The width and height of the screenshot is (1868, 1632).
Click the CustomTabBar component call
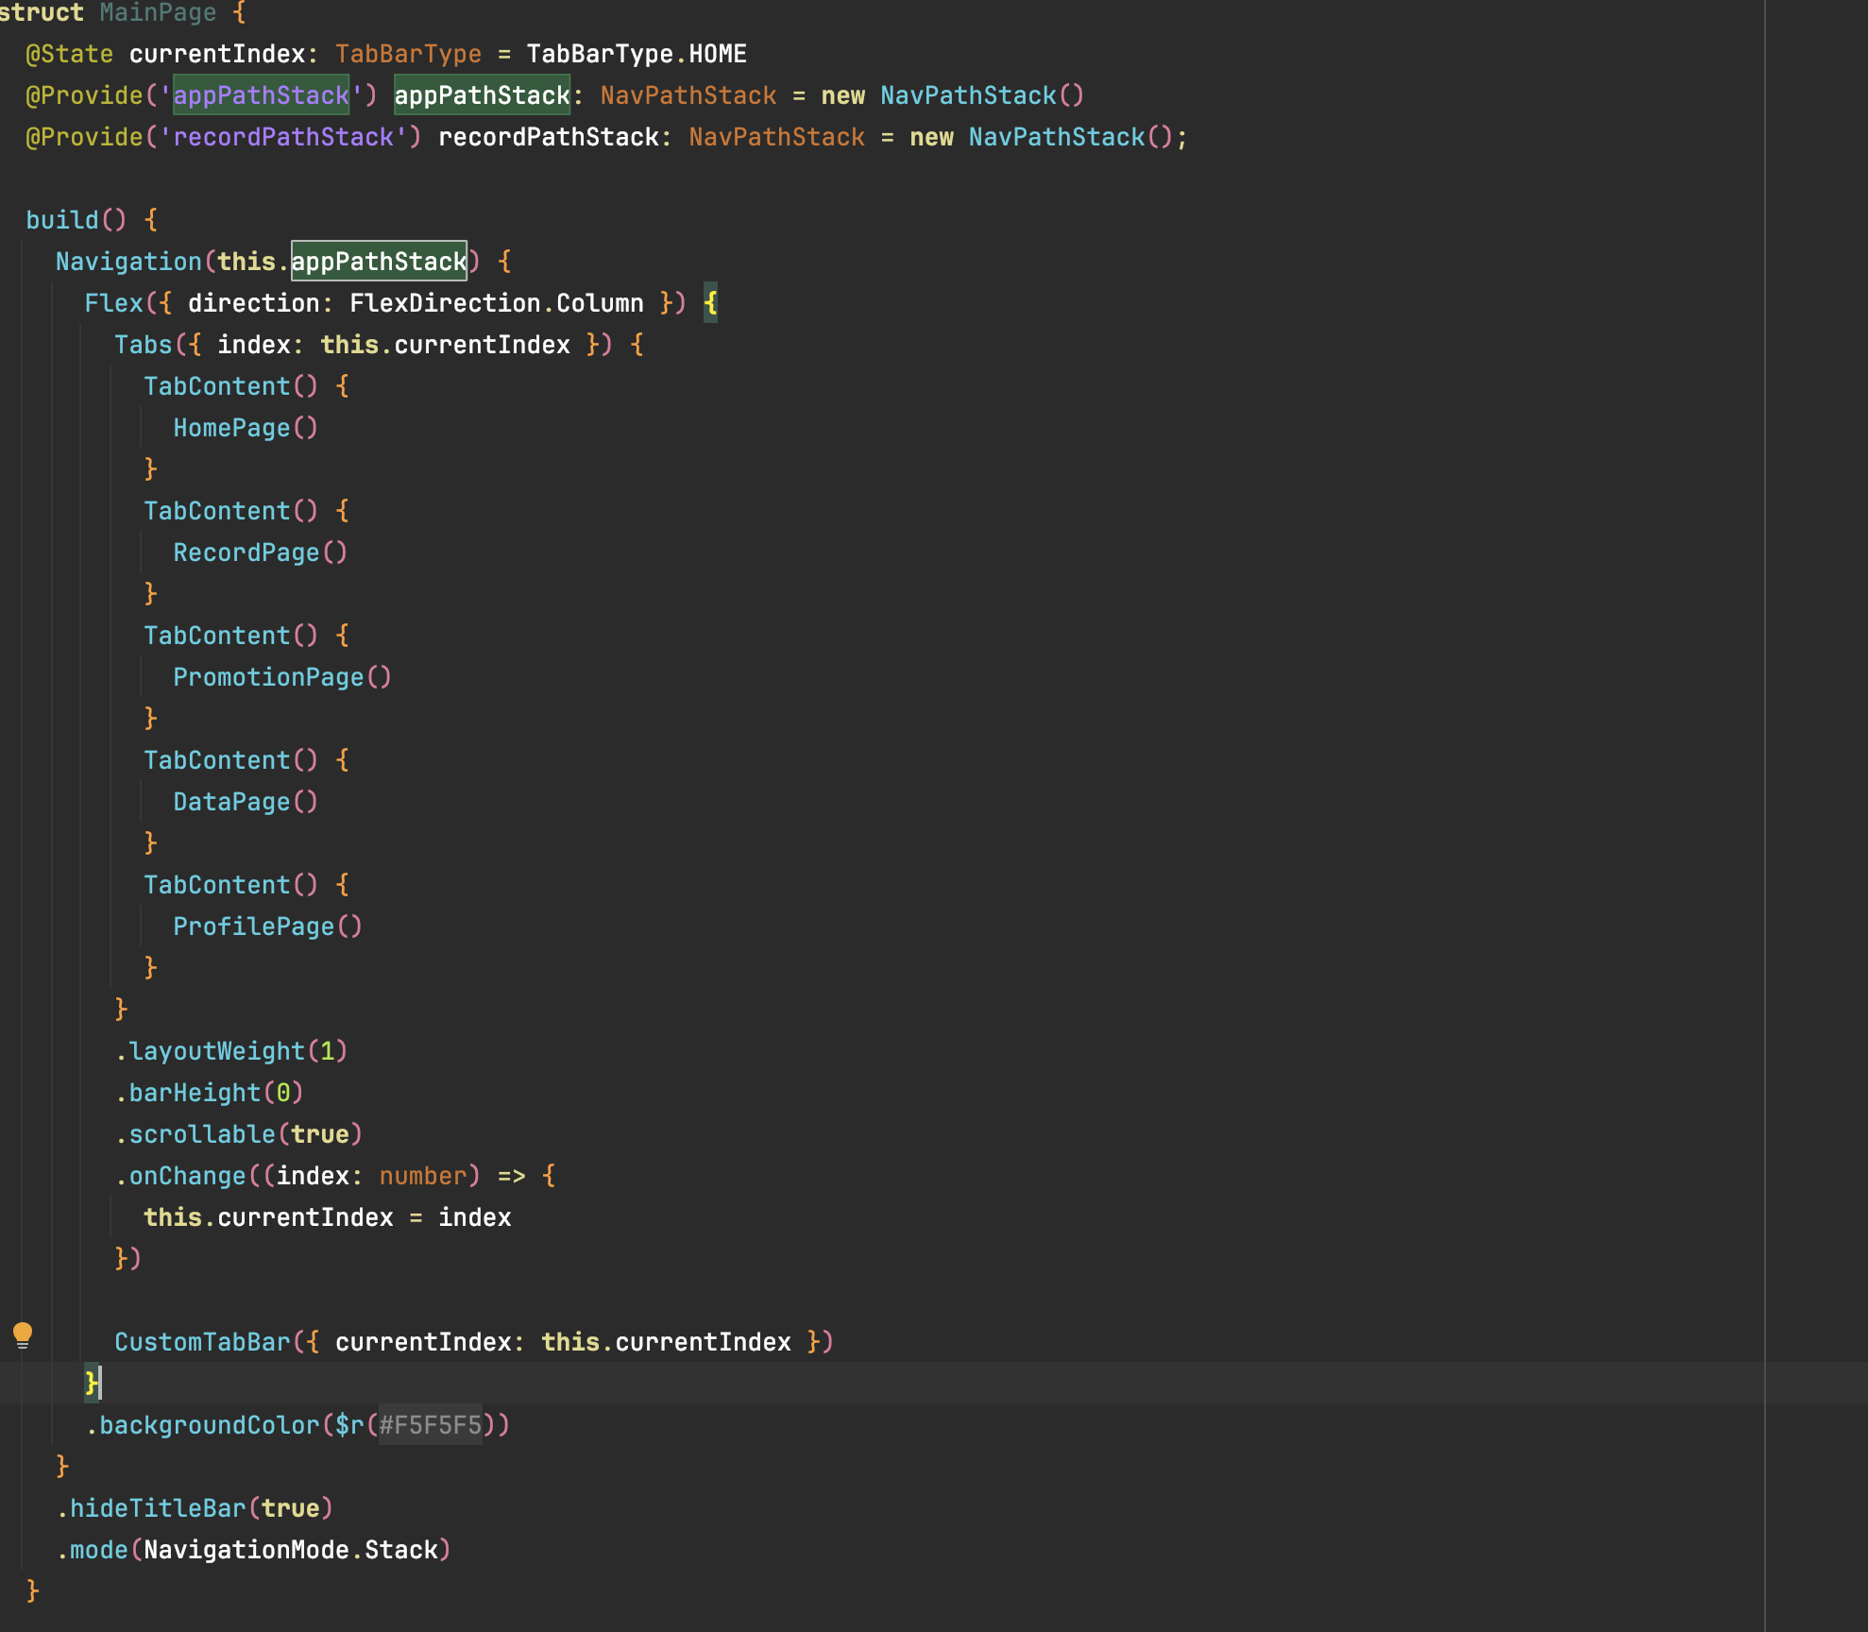[474, 1342]
